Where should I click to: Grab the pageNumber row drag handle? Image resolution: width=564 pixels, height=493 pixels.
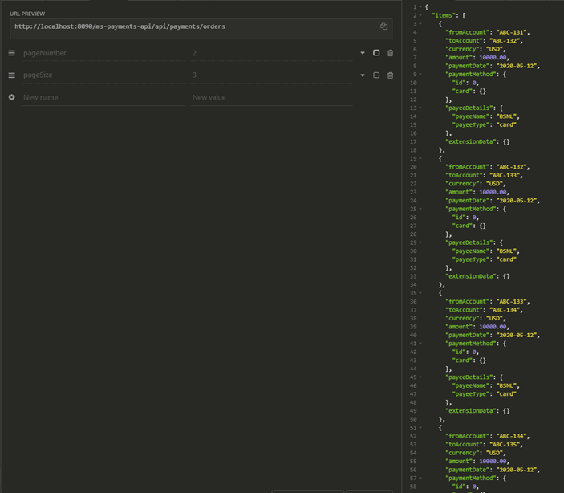[x=11, y=53]
